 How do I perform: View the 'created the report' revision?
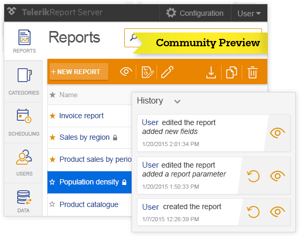(x=277, y=212)
